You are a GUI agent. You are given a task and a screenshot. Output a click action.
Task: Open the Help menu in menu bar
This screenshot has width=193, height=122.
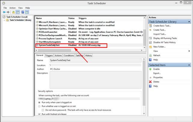click(28, 8)
